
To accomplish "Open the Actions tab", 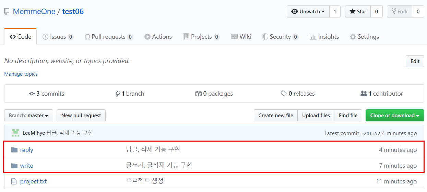I will [x=158, y=37].
